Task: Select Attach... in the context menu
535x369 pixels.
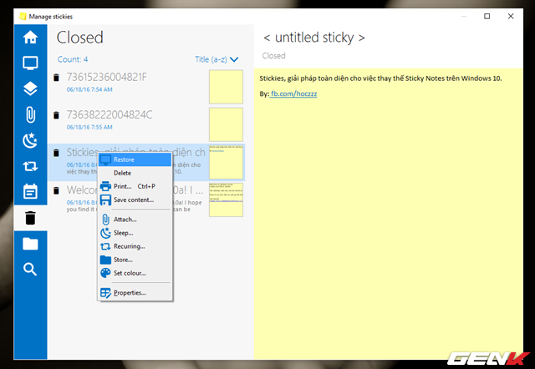Action: pyautogui.click(x=135, y=220)
